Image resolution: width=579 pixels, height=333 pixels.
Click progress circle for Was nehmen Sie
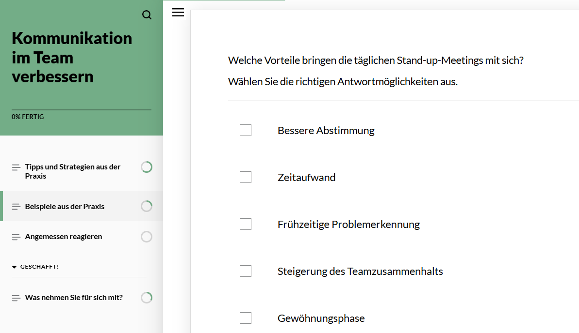coord(147,298)
